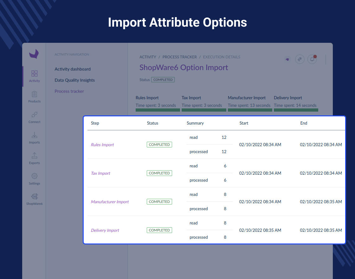Open the ShopWare6 sidebar icon

(35, 196)
